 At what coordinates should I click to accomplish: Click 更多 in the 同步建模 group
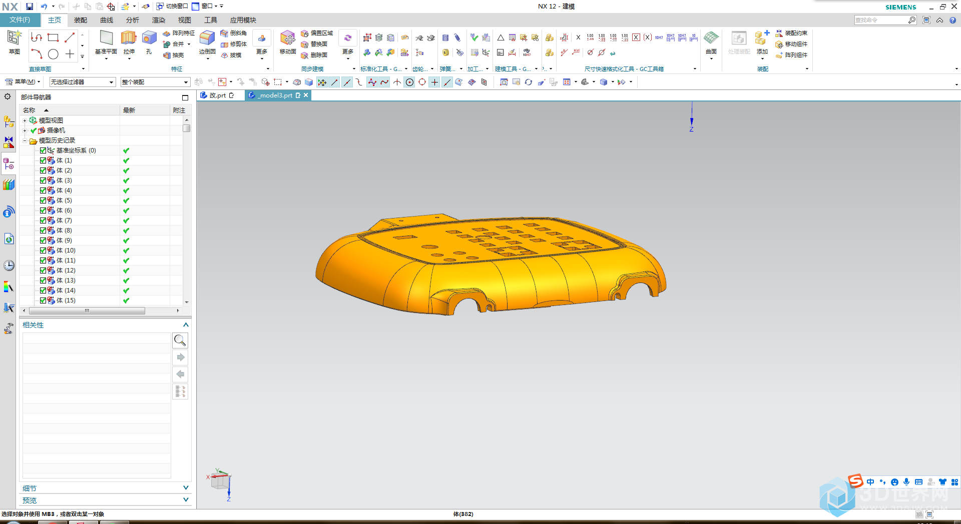click(348, 45)
